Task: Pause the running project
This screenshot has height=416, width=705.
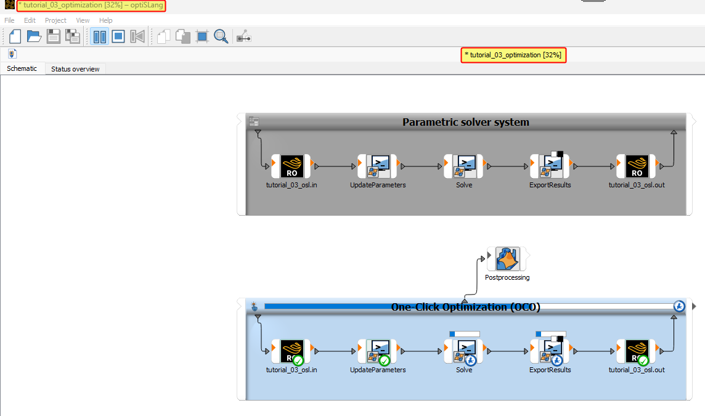Action: (99, 36)
